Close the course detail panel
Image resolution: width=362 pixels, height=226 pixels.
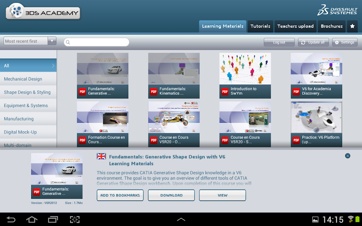pyautogui.click(x=348, y=156)
